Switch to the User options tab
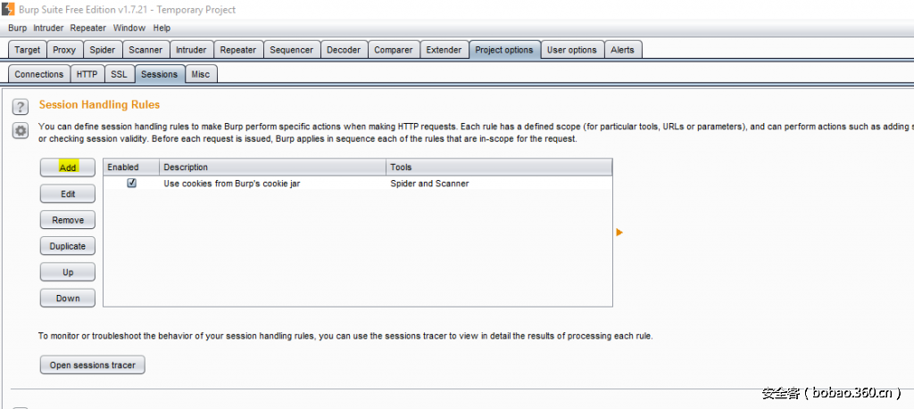Image resolution: width=914 pixels, height=409 pixels. click(572, 50)
